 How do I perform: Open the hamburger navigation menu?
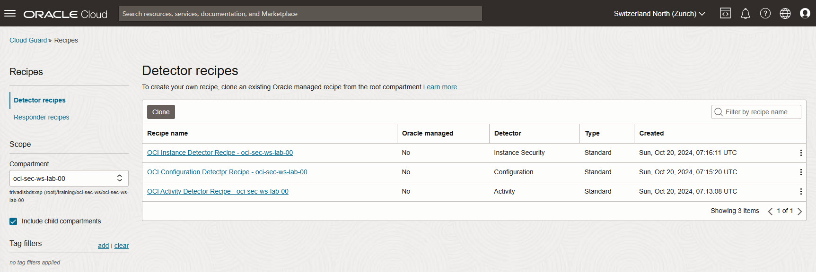pos(10,14)
